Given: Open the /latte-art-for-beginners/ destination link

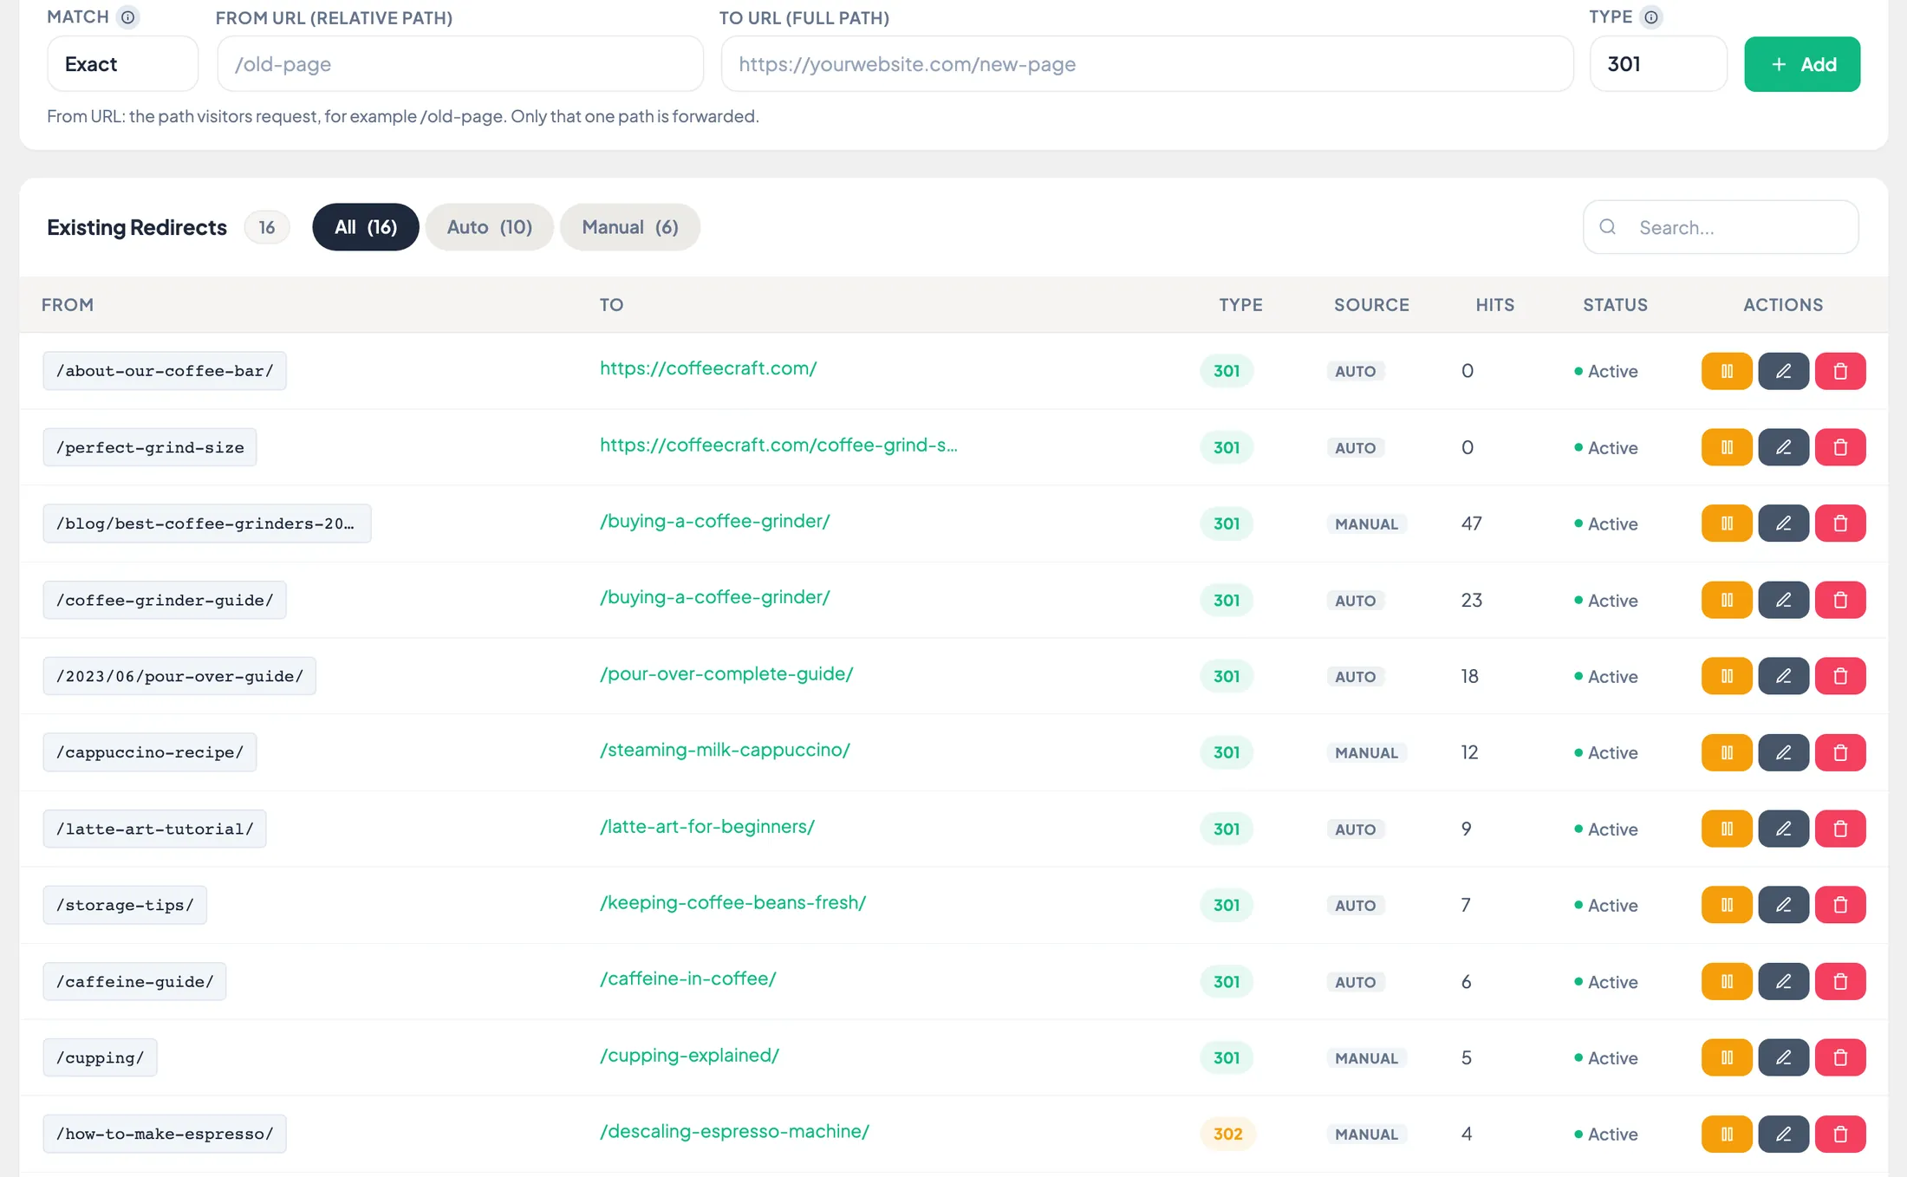Looking at the screenshot, I should coord(707,826).
